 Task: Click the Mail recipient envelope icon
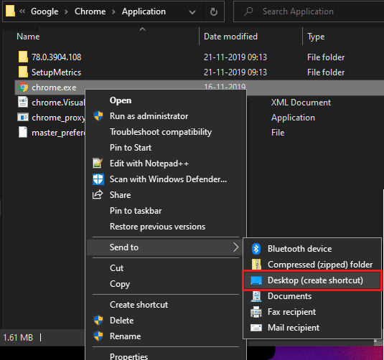click(x=256, y=328)
